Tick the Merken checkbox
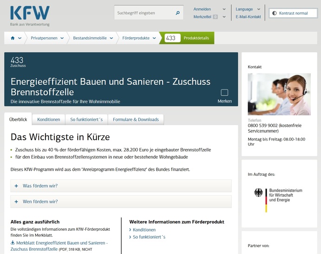The image size is (321, 254). tap(224, 93)
